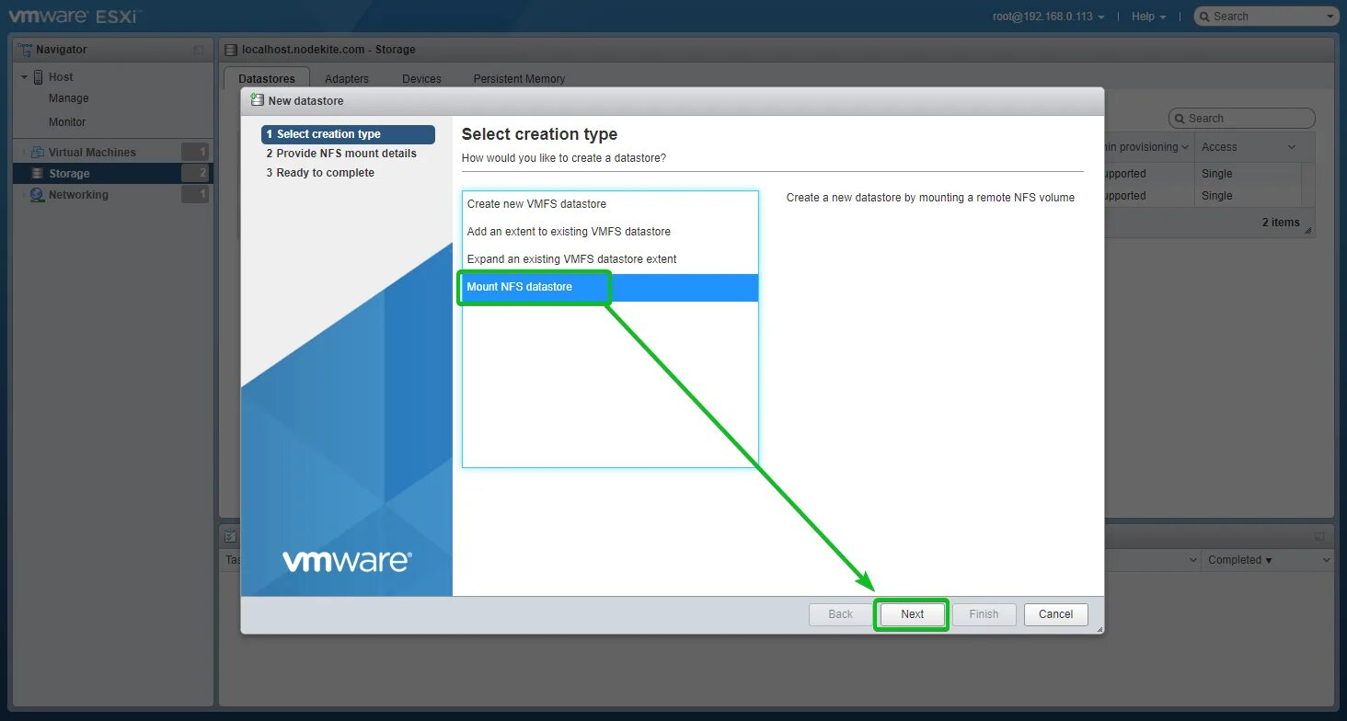This screenshot has width=1347, height=721.
Task: Click the Navigator panel icon
Action: [x=26, y=50]
